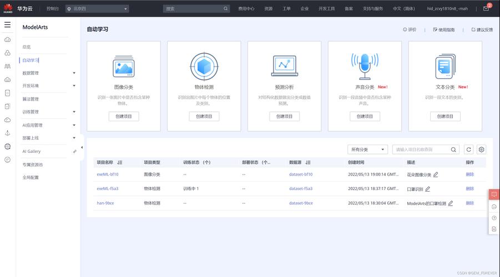Click the rating link near title
Screen dimensions: 500x277
click(410, 29)
